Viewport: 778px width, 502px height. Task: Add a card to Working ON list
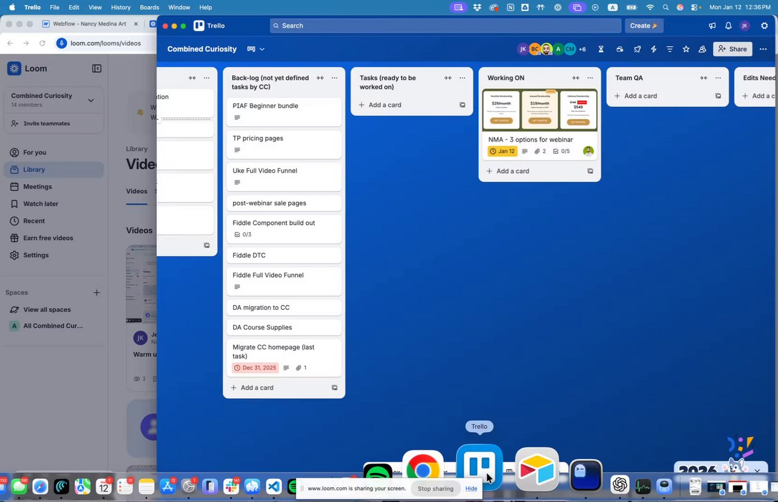[533, 171]
